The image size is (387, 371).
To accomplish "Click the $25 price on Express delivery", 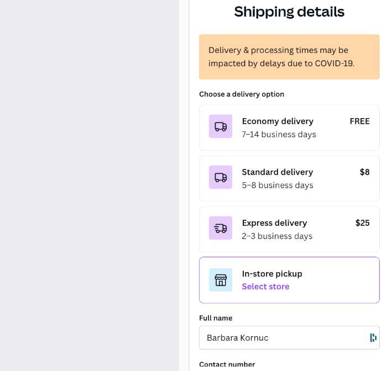I will [362, 223].
